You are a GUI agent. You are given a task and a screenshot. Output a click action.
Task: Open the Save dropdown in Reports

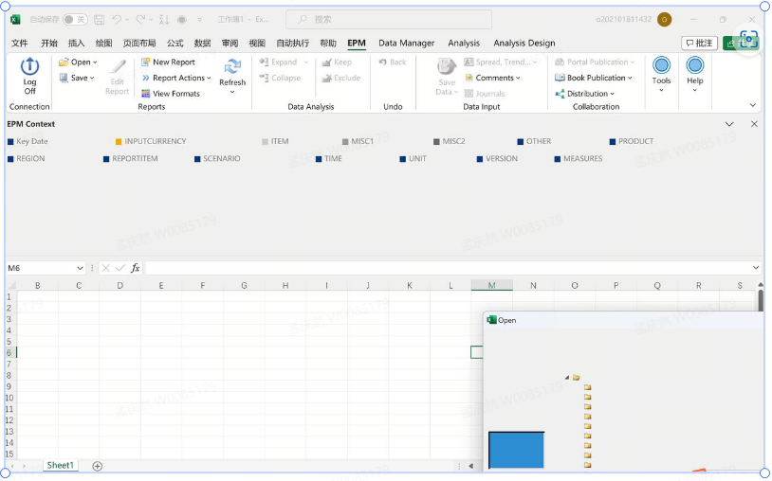77,79
